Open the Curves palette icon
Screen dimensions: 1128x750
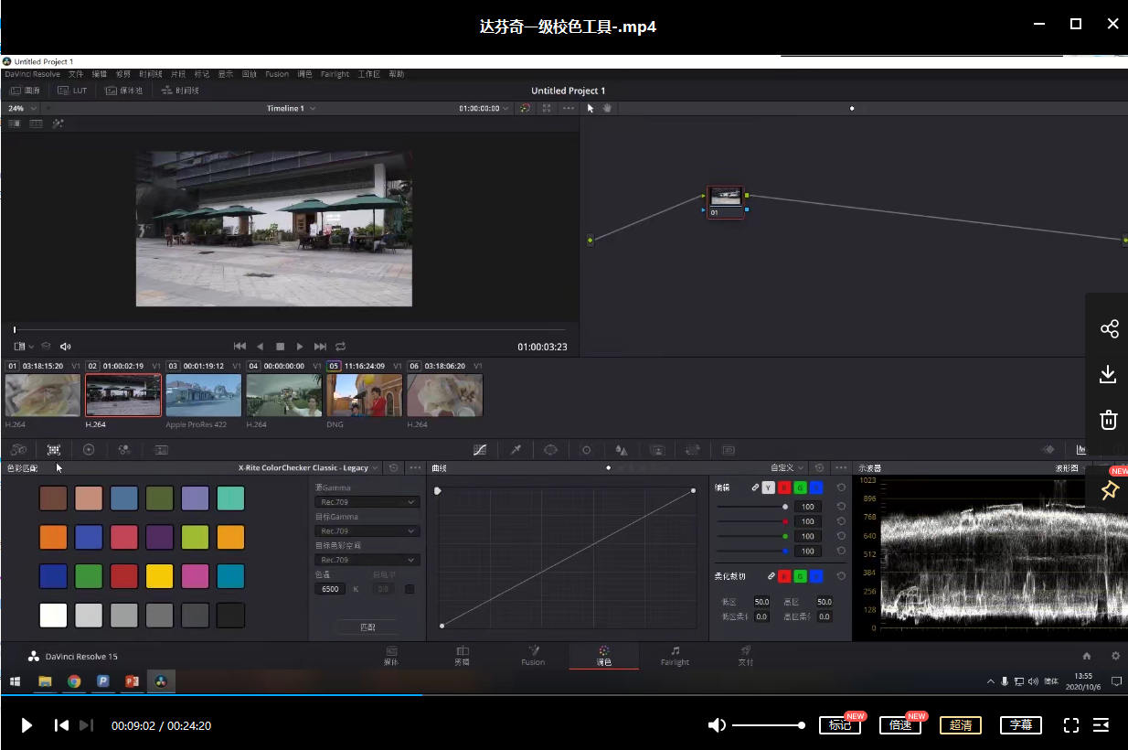coord(480,450)
